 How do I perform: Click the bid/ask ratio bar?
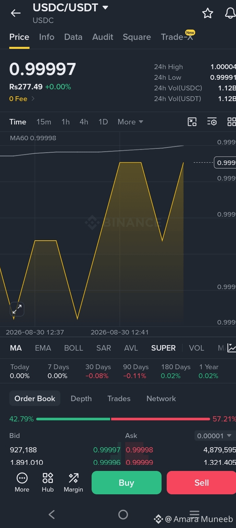(x=123, y=419)
